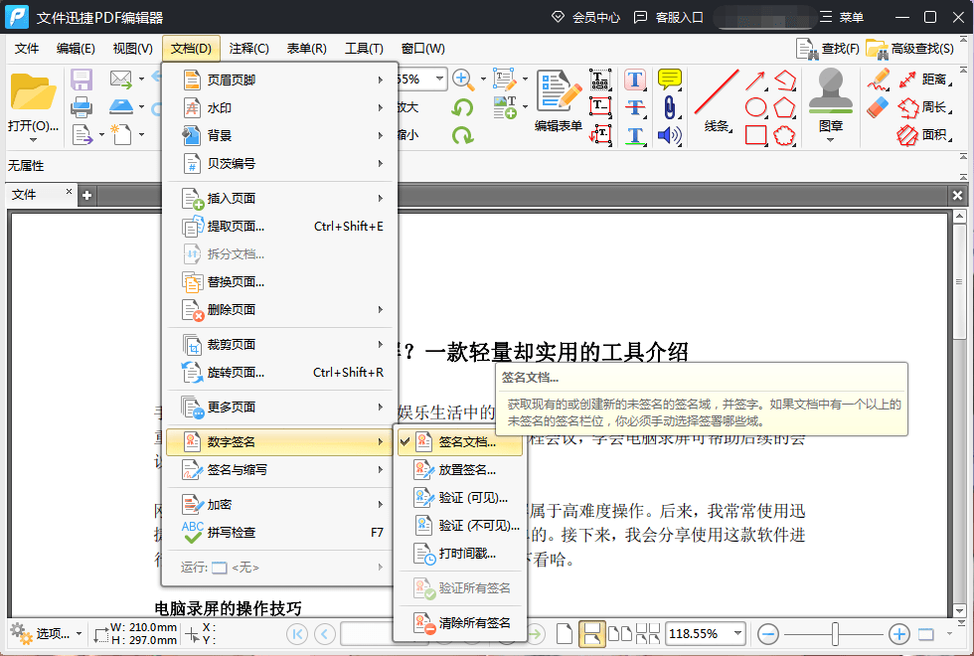This screenshot has height=656, width=974.
Task: Open the 工具(T) menu
Action: click(364, 49)
